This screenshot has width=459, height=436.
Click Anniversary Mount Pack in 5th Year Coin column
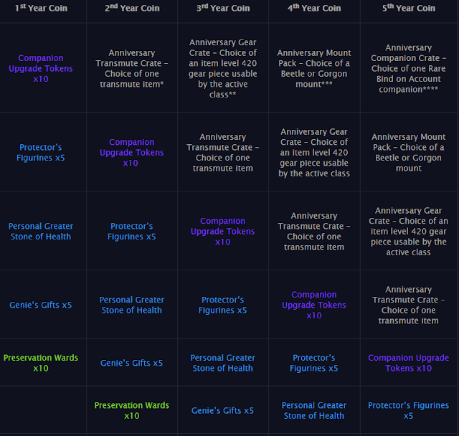[x=409, y=153]
